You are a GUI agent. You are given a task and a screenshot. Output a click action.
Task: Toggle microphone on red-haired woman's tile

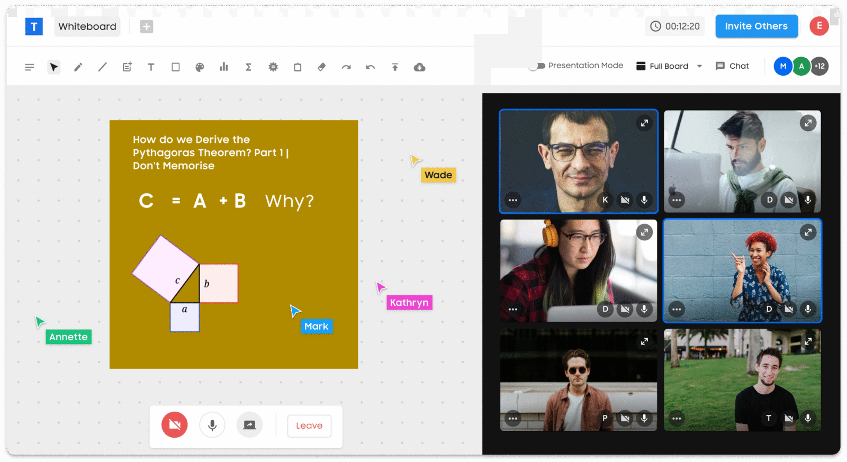[x=808, y=309]
